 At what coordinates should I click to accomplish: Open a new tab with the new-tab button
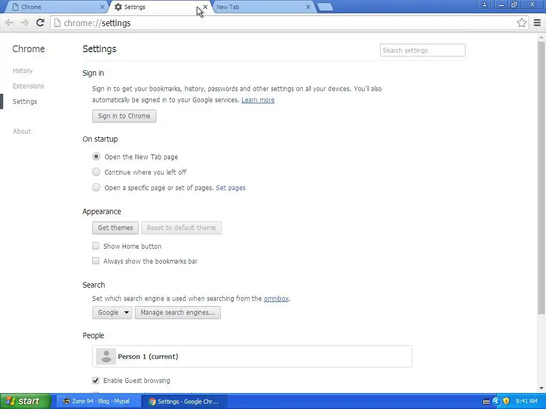(325, 7)
